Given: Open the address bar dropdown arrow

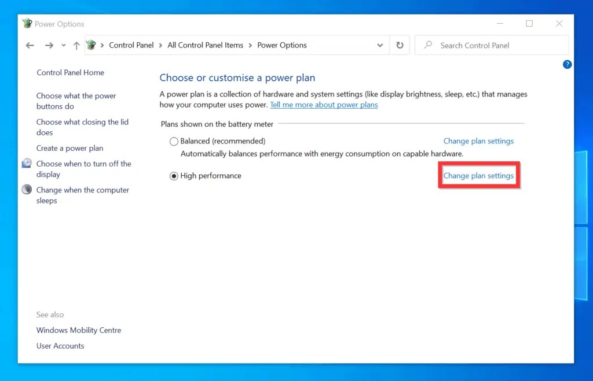Looking at the screenshot, I should coord(380,45).
